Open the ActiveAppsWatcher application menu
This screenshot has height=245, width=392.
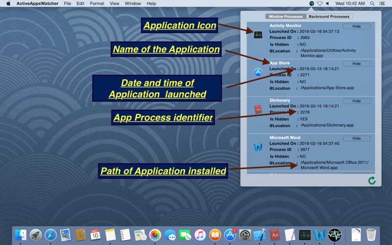point(38,3)
